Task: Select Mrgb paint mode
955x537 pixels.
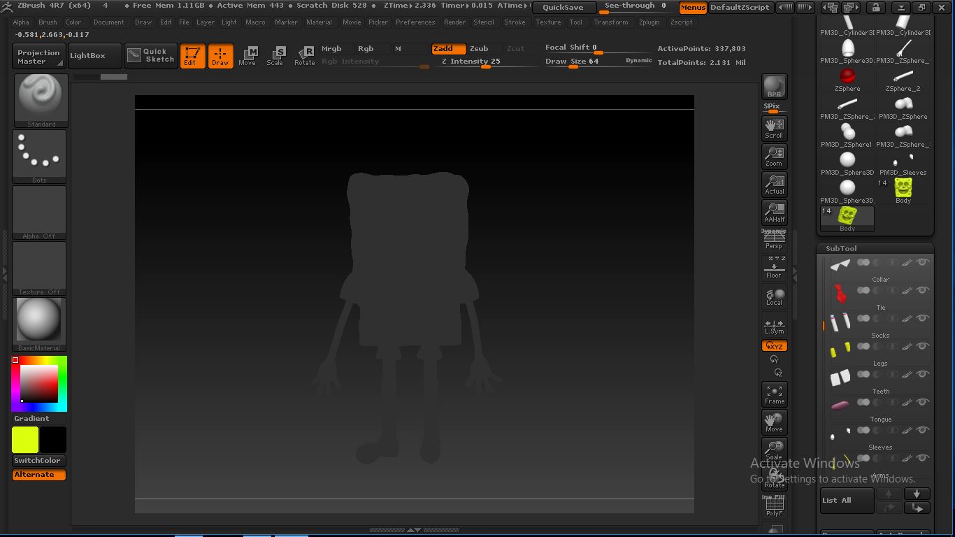Action: click(336, 49)
